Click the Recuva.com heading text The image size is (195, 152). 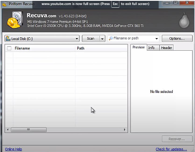(x=41, y=15)
